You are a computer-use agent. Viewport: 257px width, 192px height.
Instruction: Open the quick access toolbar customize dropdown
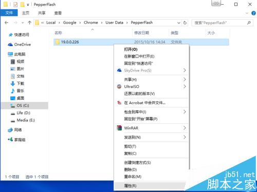(x=28, y=5)
